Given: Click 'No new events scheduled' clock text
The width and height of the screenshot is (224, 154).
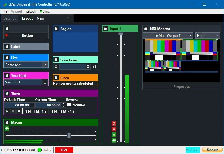Looking at the screenshot, I should point(73,83).
